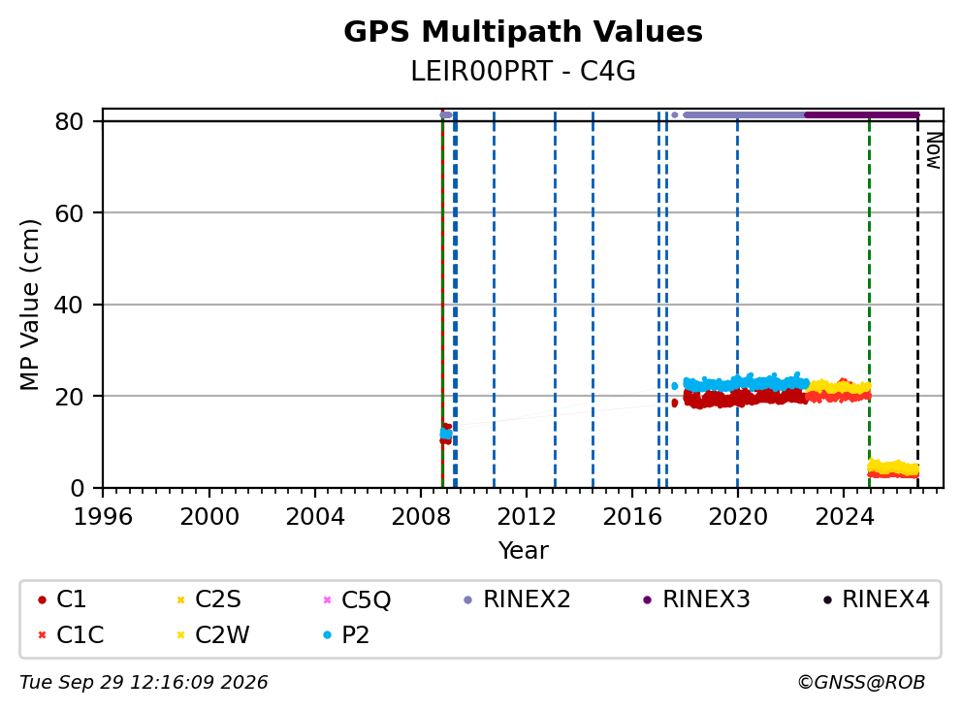Click the blue dashed line at 2020
This screenshot has height=712, width=962.
click(737, 301)
